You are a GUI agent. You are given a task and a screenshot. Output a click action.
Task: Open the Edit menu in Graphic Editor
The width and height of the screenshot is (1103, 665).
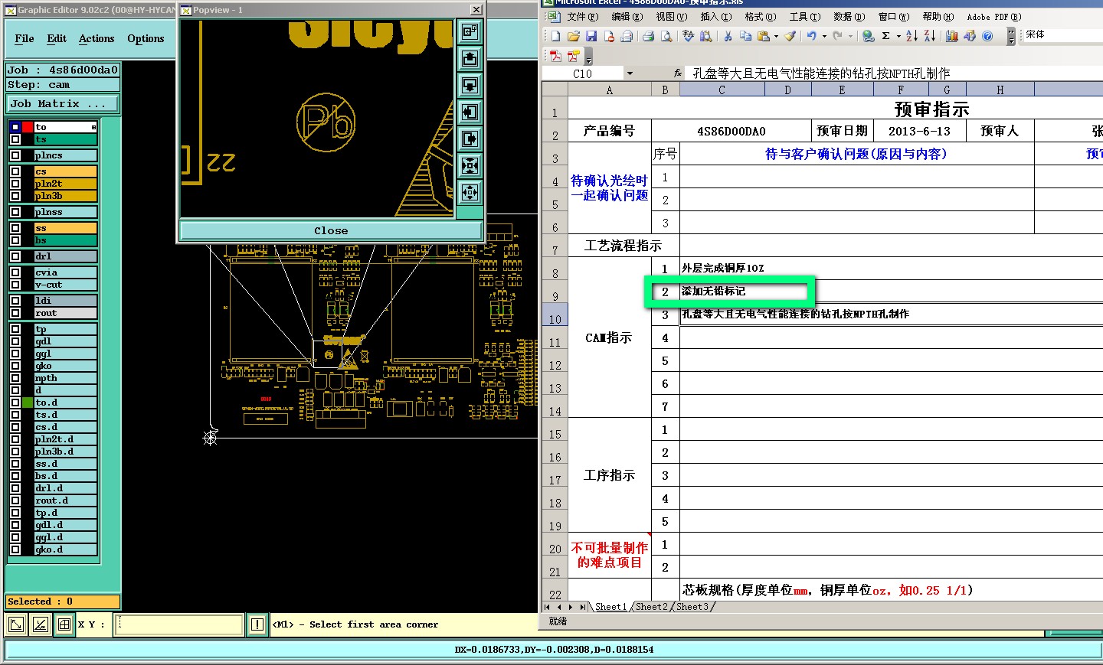57,38
